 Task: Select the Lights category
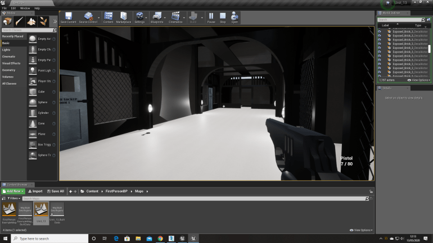(x=6, y=50)
